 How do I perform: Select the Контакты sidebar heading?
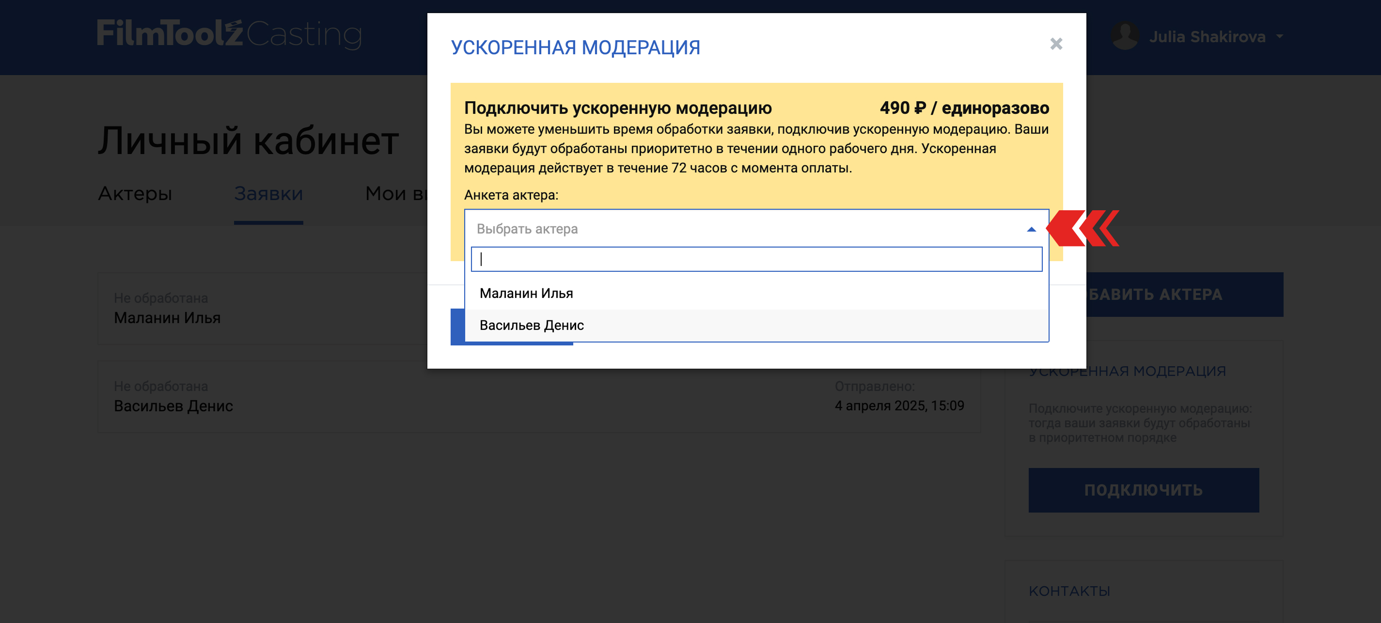tap(1069, 592)
